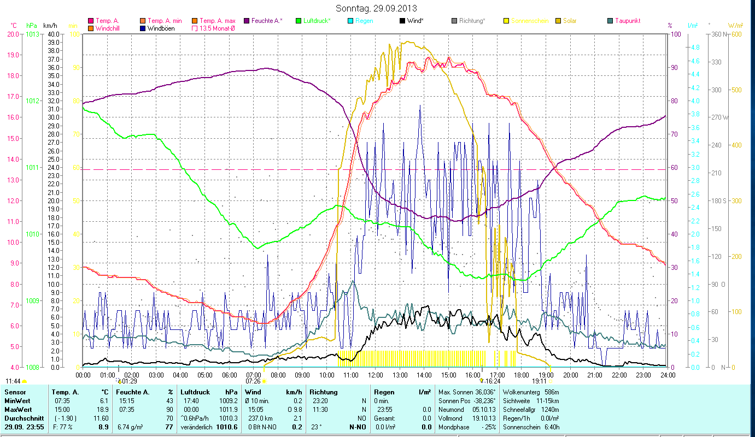This screenshot has height=437, width=755.
Task: Click the Wind* black legend square
Action: click(402, 21)
